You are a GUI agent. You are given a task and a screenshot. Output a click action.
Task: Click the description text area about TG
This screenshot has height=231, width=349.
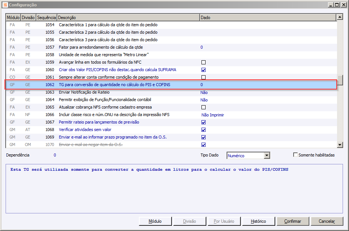pyautogui.click(x=174, y=189)
